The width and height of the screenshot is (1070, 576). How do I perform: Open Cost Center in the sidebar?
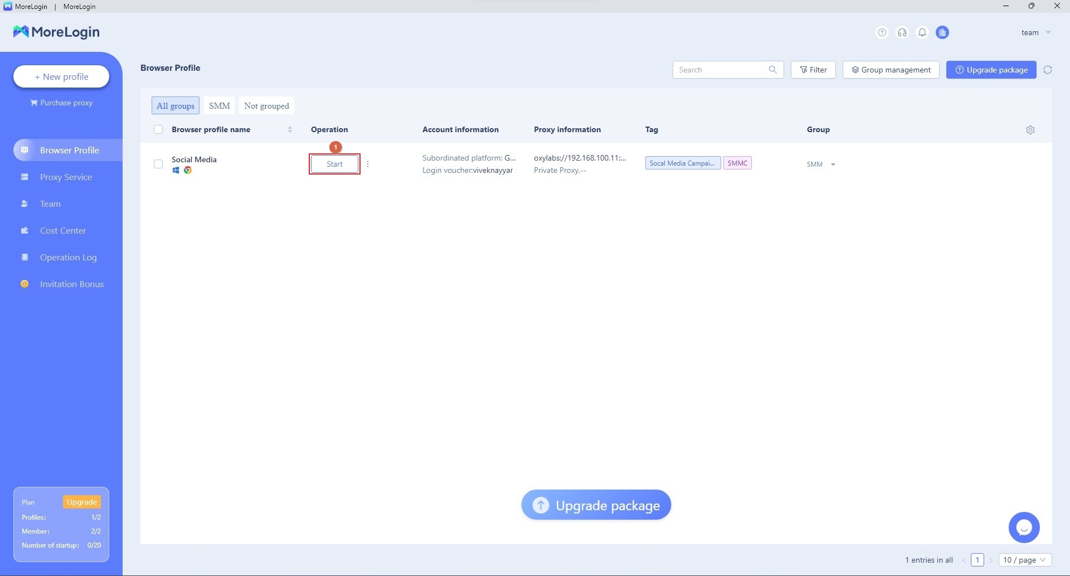pos(63,230)
